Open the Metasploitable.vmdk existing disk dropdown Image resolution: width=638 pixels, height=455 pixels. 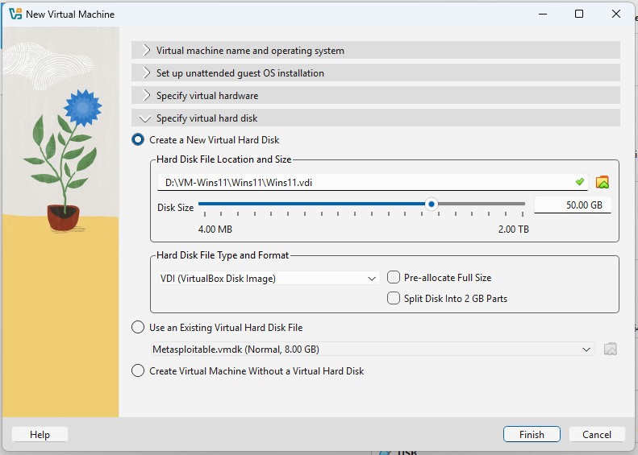[x=373, y=350]
